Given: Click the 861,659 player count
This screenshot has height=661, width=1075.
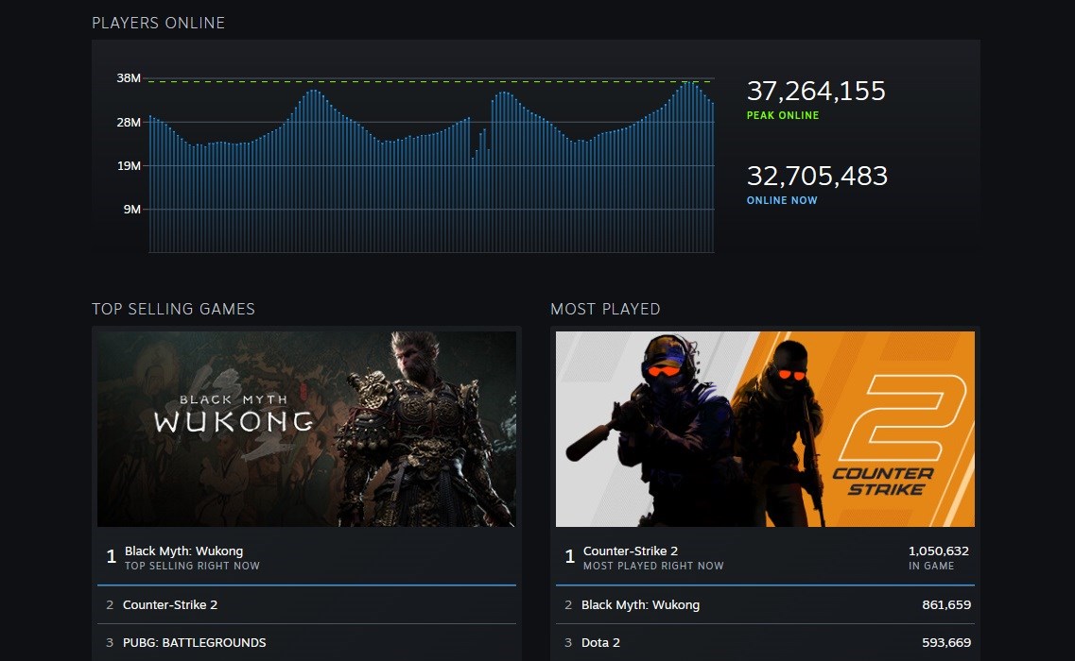Looking at the screenshot, I should click(x=946, y=605).
